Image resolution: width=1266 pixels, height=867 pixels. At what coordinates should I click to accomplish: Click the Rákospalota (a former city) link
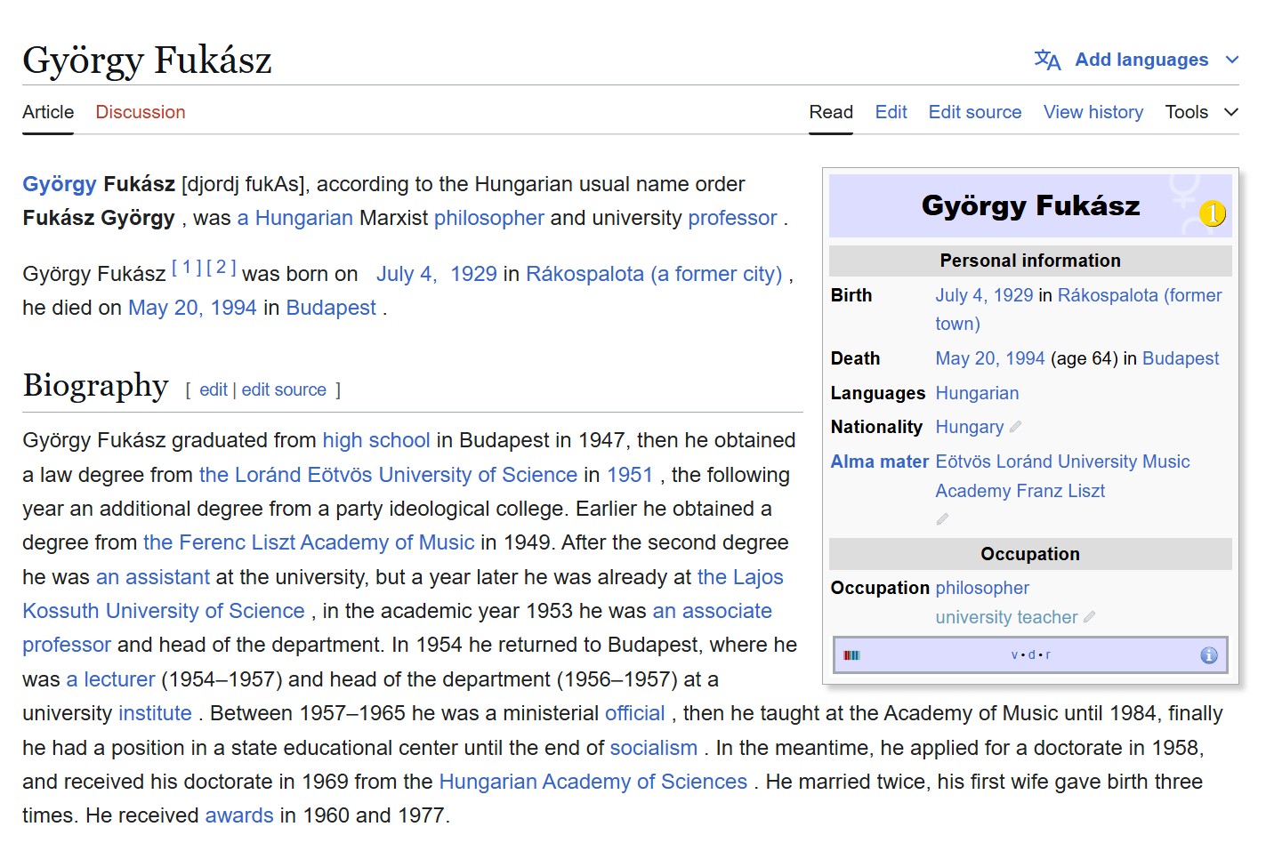tap(654, 274)
